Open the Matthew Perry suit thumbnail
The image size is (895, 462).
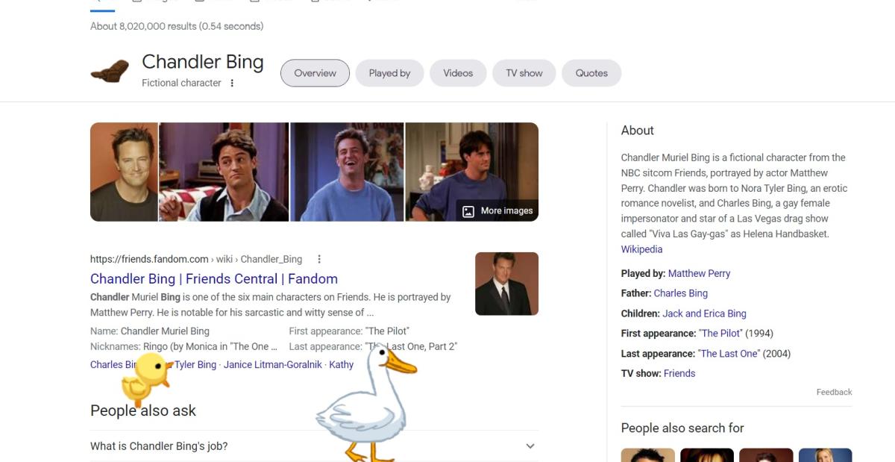(x=506, y=284)
